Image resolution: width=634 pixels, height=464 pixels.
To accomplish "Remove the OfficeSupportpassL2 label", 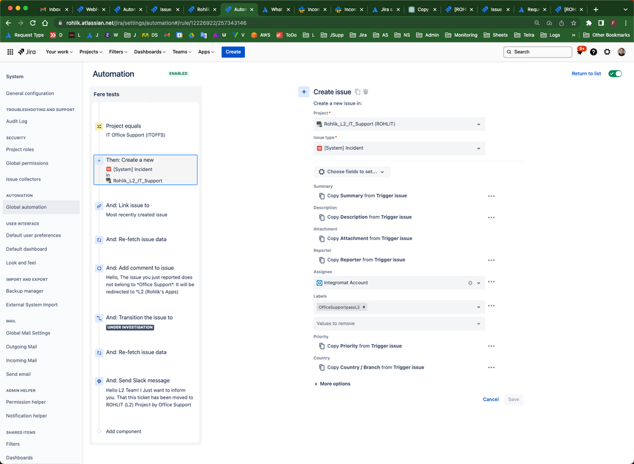I will click(x=364, y=307).
